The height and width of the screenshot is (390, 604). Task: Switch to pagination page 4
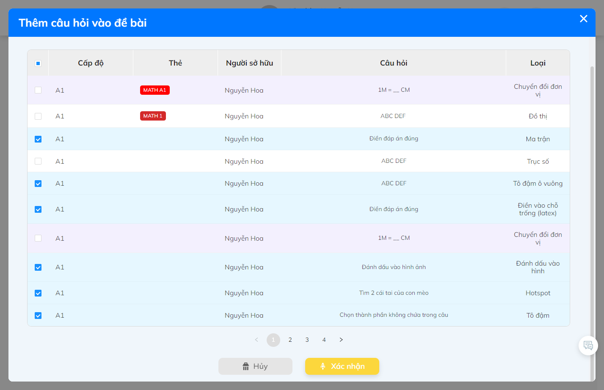pos(324,340)
